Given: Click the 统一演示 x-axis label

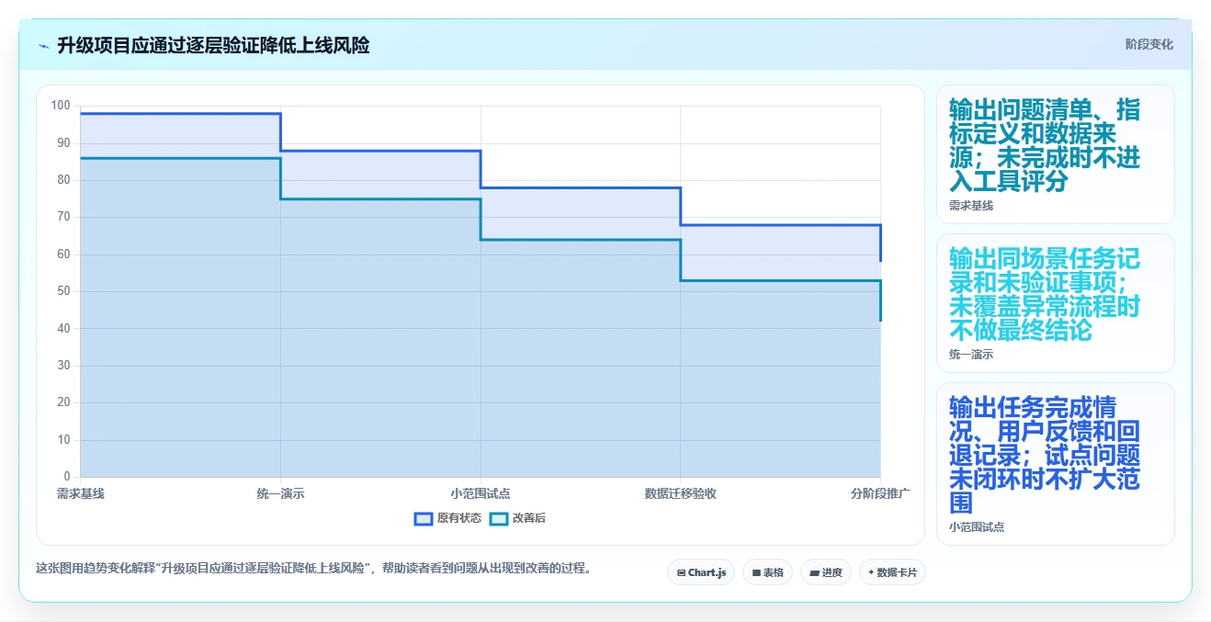Looking at the screenshot, I should pyautogui.click(x=280, y=493).
